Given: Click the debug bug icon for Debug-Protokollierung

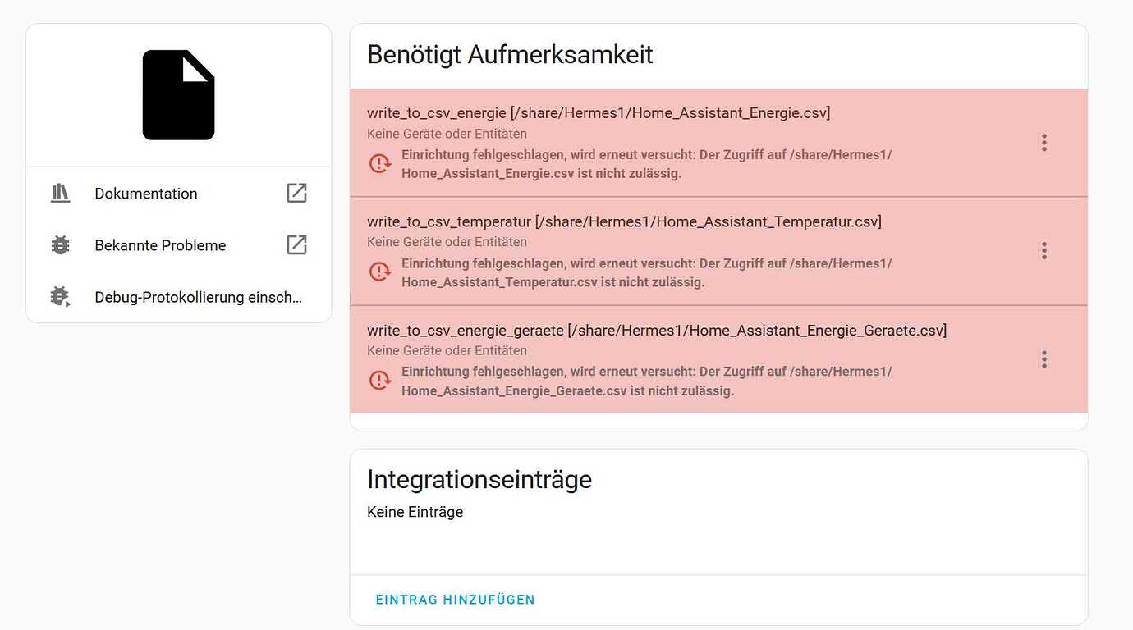Looking at the screenshot, I should click(x=60, y=296).
